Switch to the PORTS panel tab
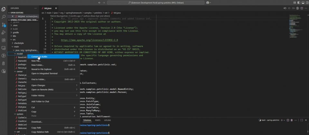 (98, 120)
